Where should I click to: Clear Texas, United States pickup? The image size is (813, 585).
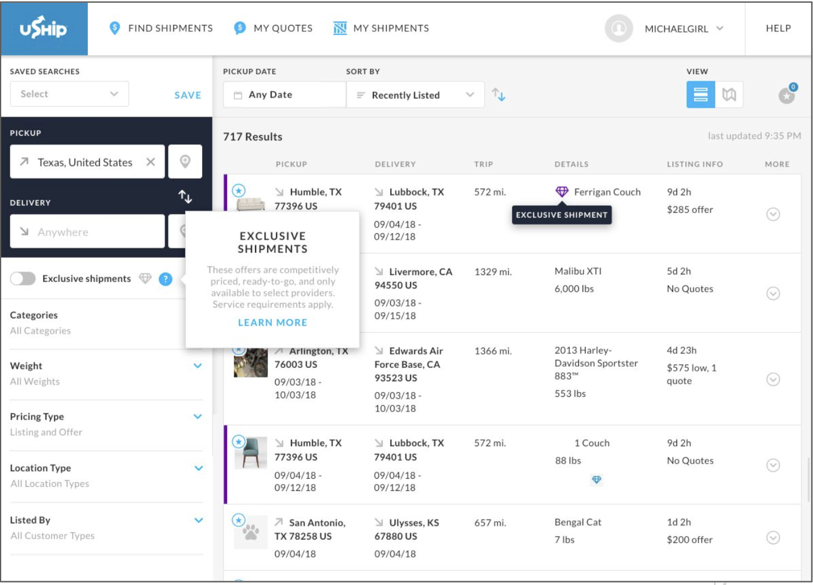(x=150, y=162)
